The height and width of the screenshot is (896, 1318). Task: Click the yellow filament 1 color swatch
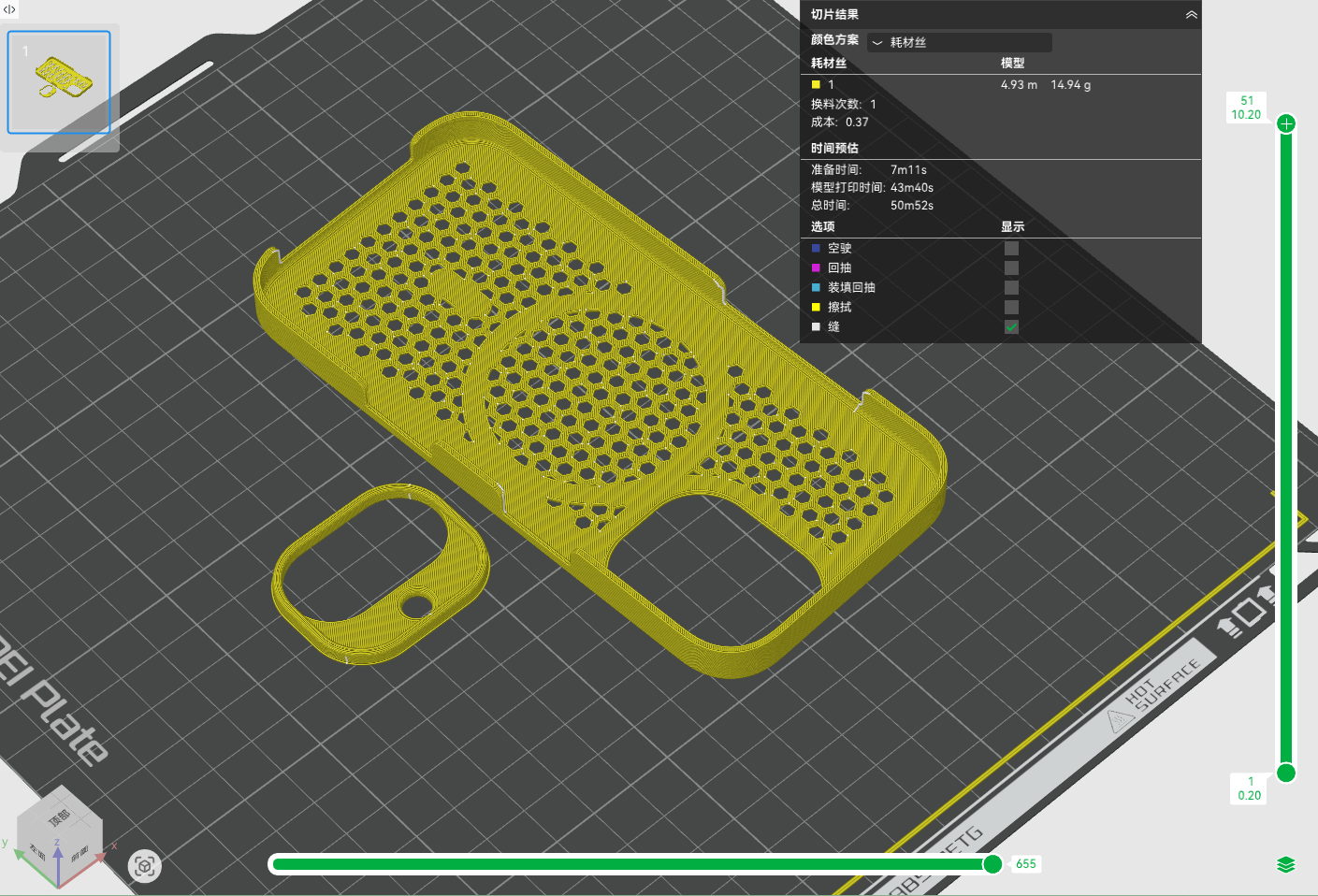pyautogui.click(x=816, y=85)
